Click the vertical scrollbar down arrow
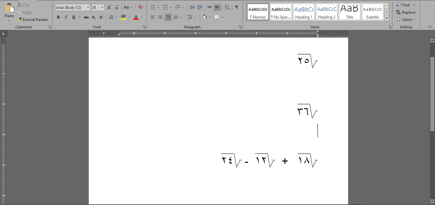 (x=432, y=201)
